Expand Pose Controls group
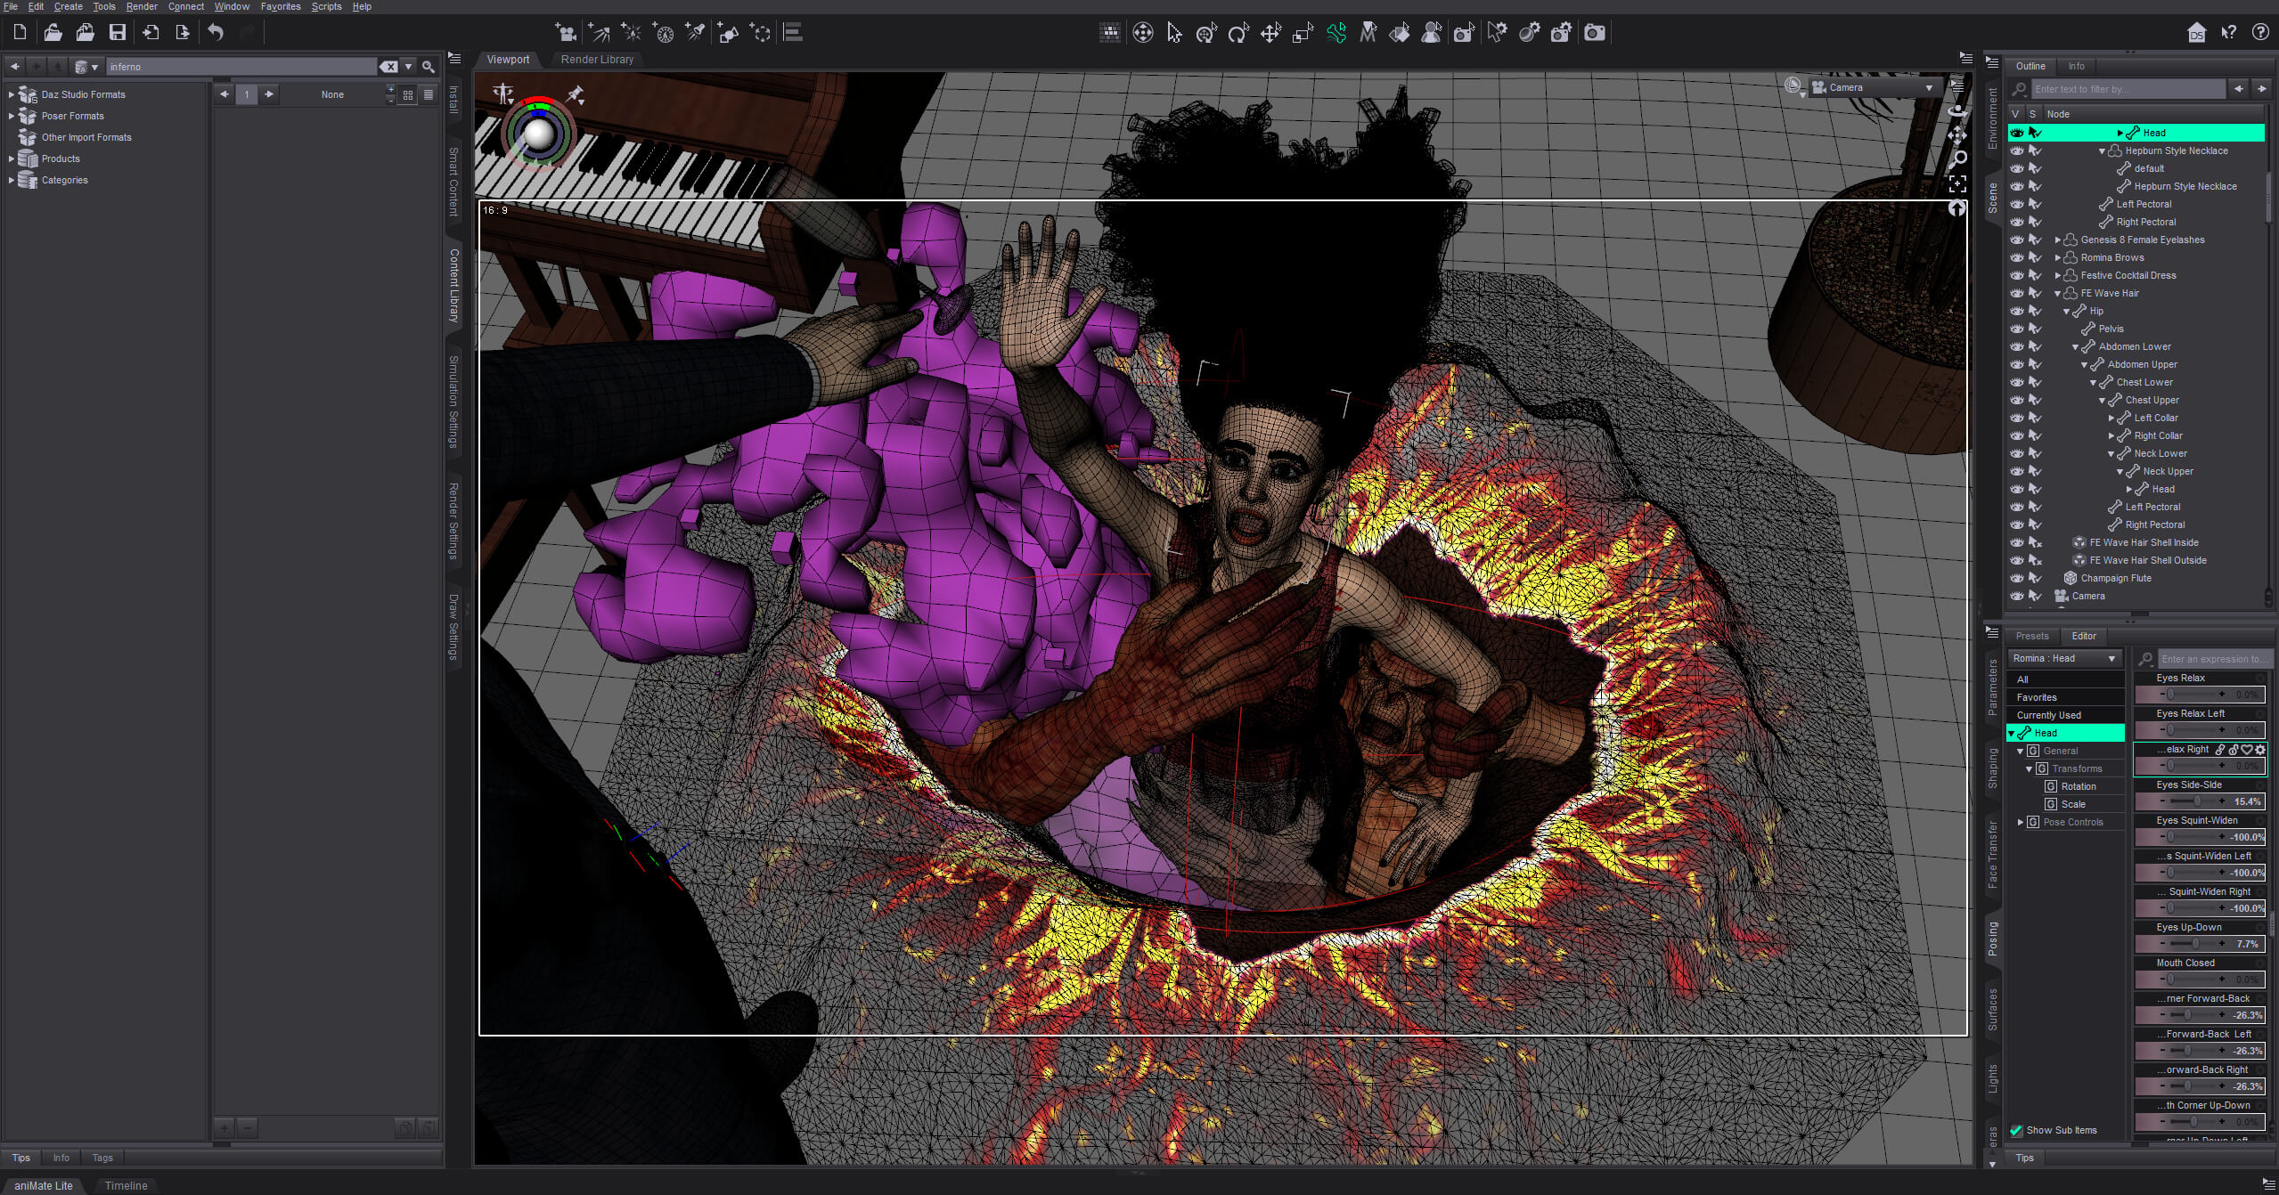The height and width of the screenshot is (1195, 2279). [x=2021, y=822]
